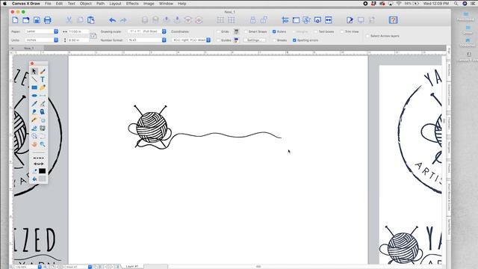Select the Line tool in the toolbox
Screen dimensions: 478x269
coord(34,80)
